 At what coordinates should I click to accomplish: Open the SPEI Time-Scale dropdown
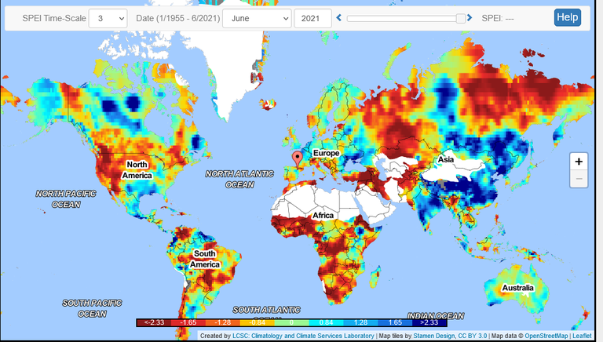click(x=108, y=18)
